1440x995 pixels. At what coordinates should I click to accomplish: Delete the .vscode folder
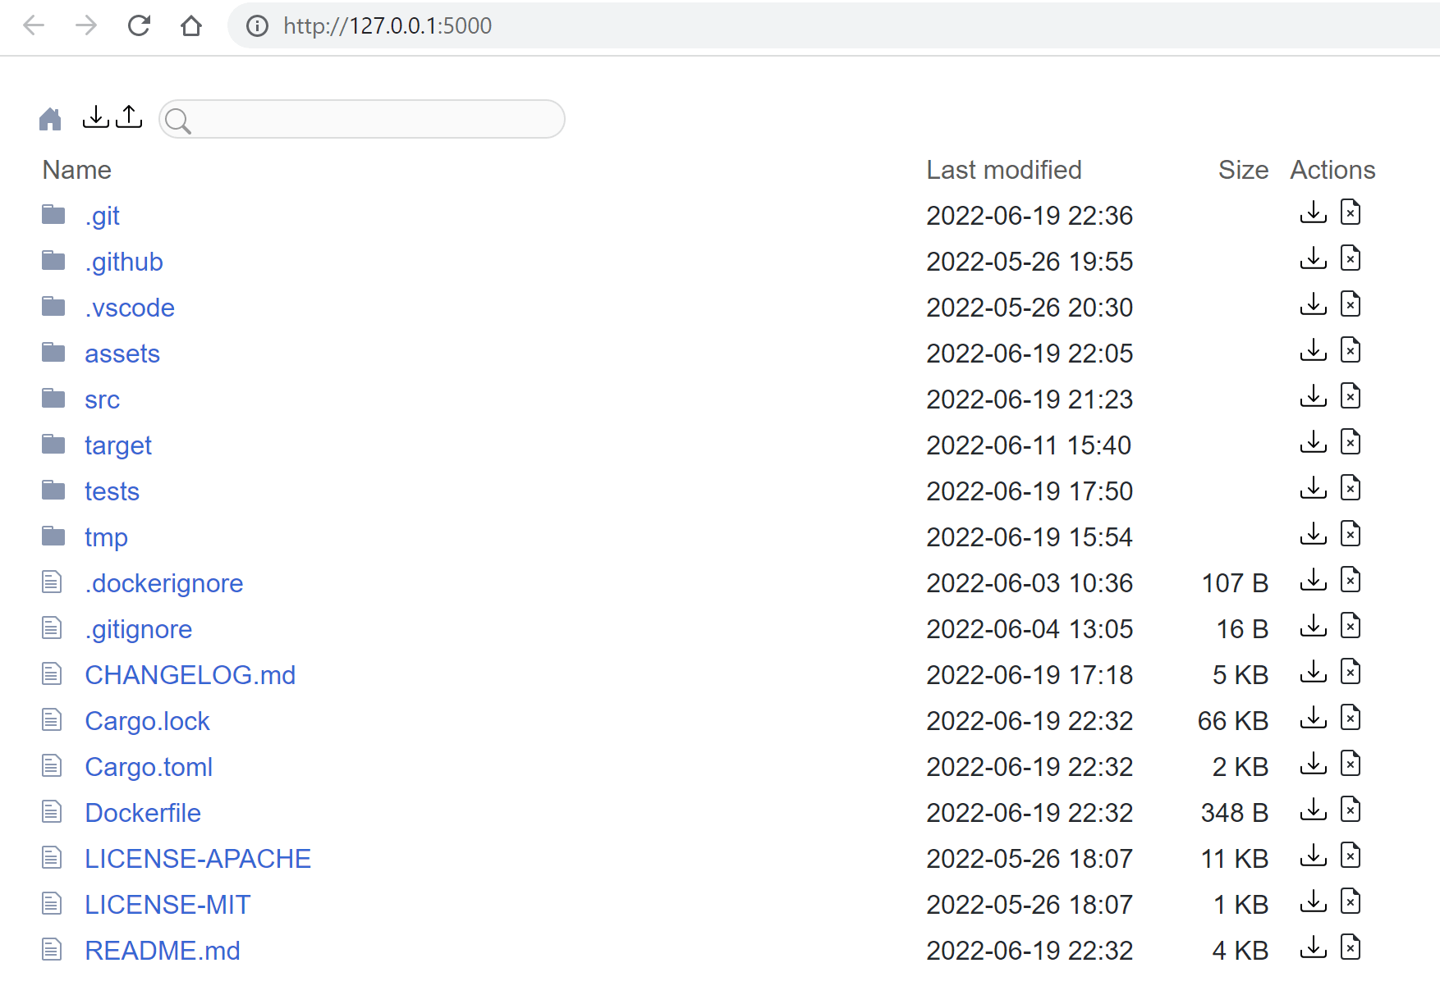1350,304
